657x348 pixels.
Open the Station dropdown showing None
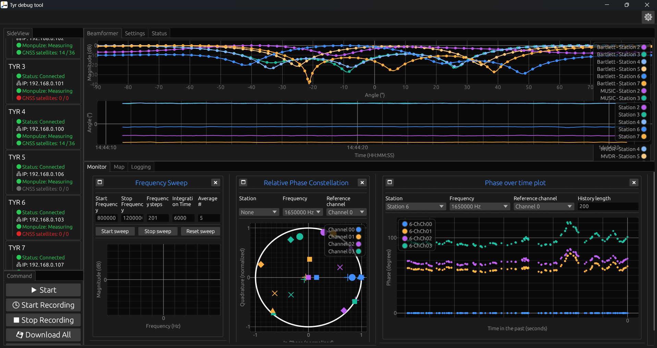pyautogui.click(x=259, y=212)
